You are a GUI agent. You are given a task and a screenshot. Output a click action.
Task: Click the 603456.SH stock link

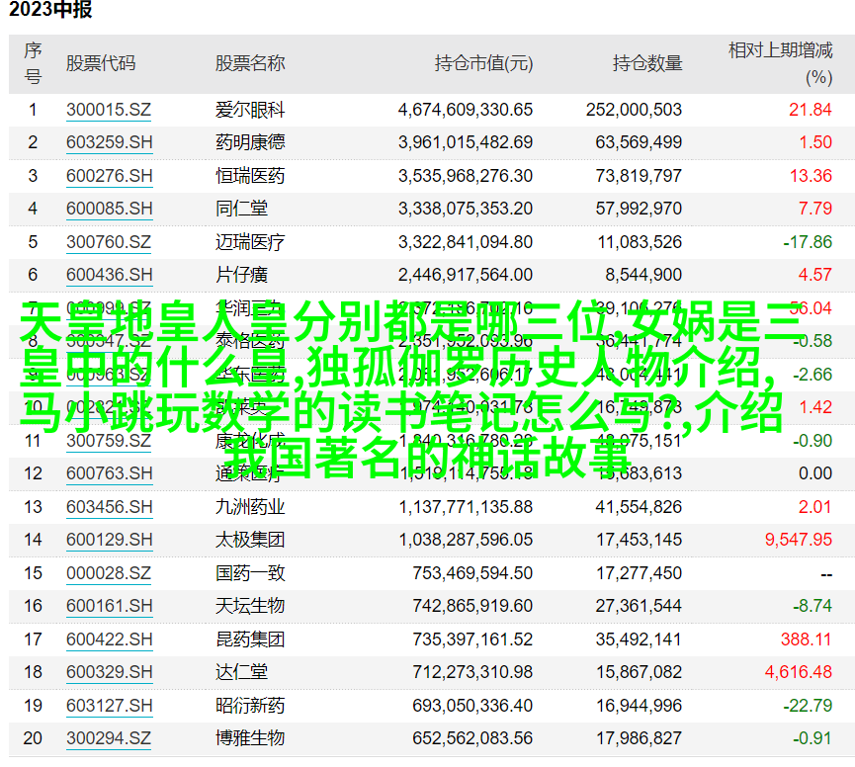pyautogui.click(x=109, y=507)
